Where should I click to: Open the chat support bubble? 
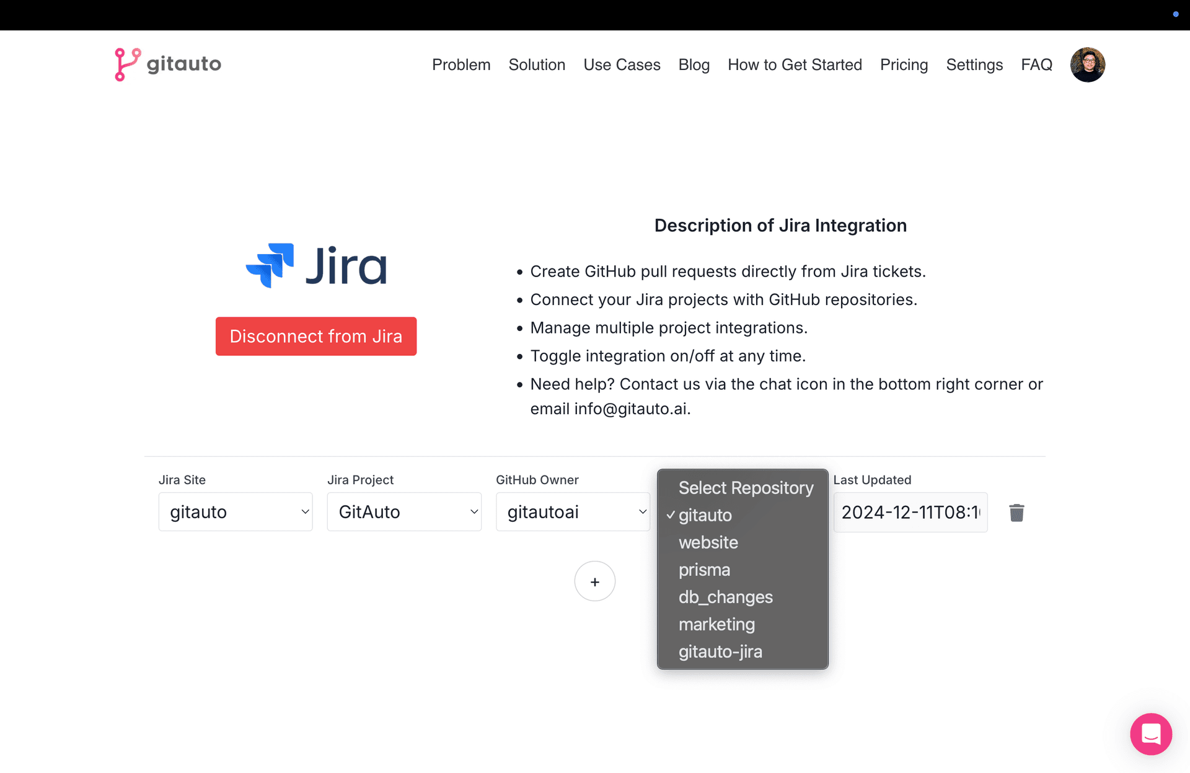pyautogui.click(x=1151, y=734)
